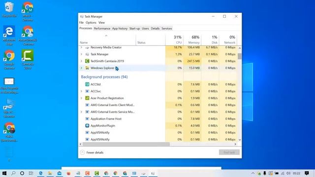Open Cortana from the taskbar
The width and height of the screenshot is (315, 177).
click(x=22, y=173)
